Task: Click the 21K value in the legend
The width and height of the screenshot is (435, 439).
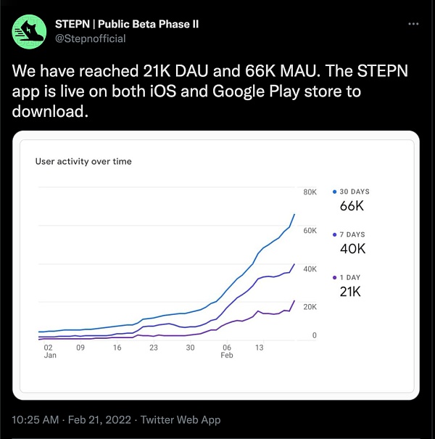Action: [351, 292]
